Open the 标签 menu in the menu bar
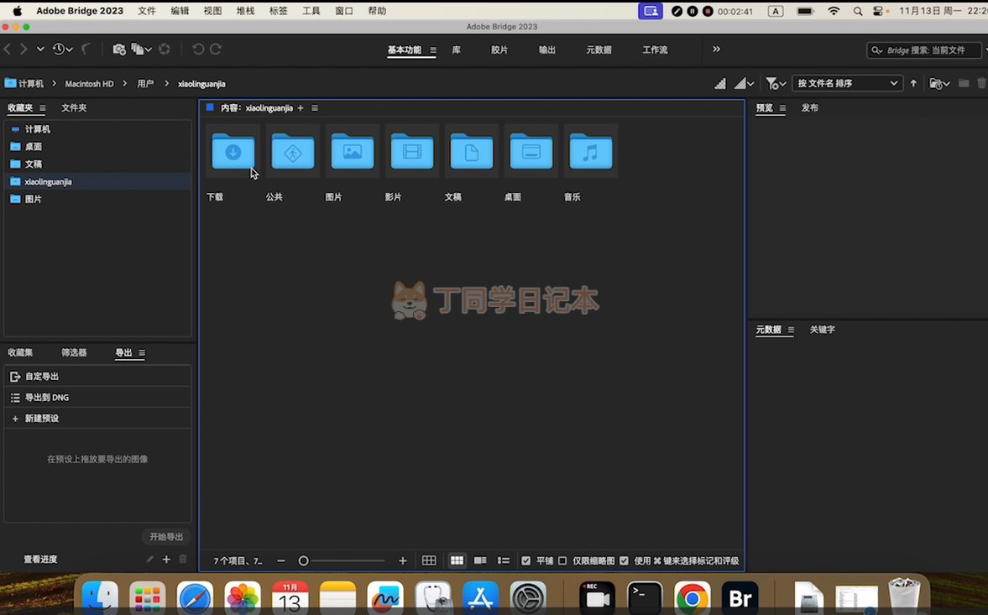This screenshot has width=988, height=615. click(x=278, y=11)
